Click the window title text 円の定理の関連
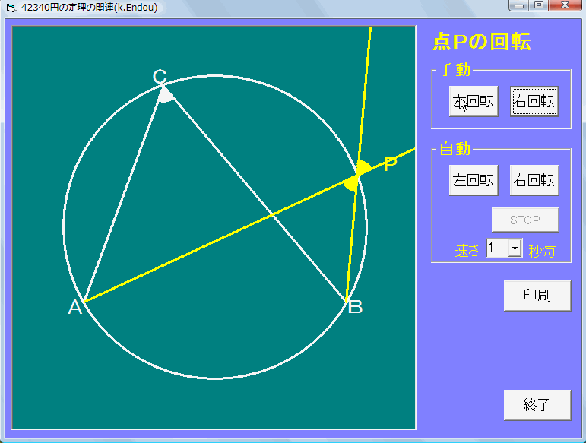 tap(90, 8)
